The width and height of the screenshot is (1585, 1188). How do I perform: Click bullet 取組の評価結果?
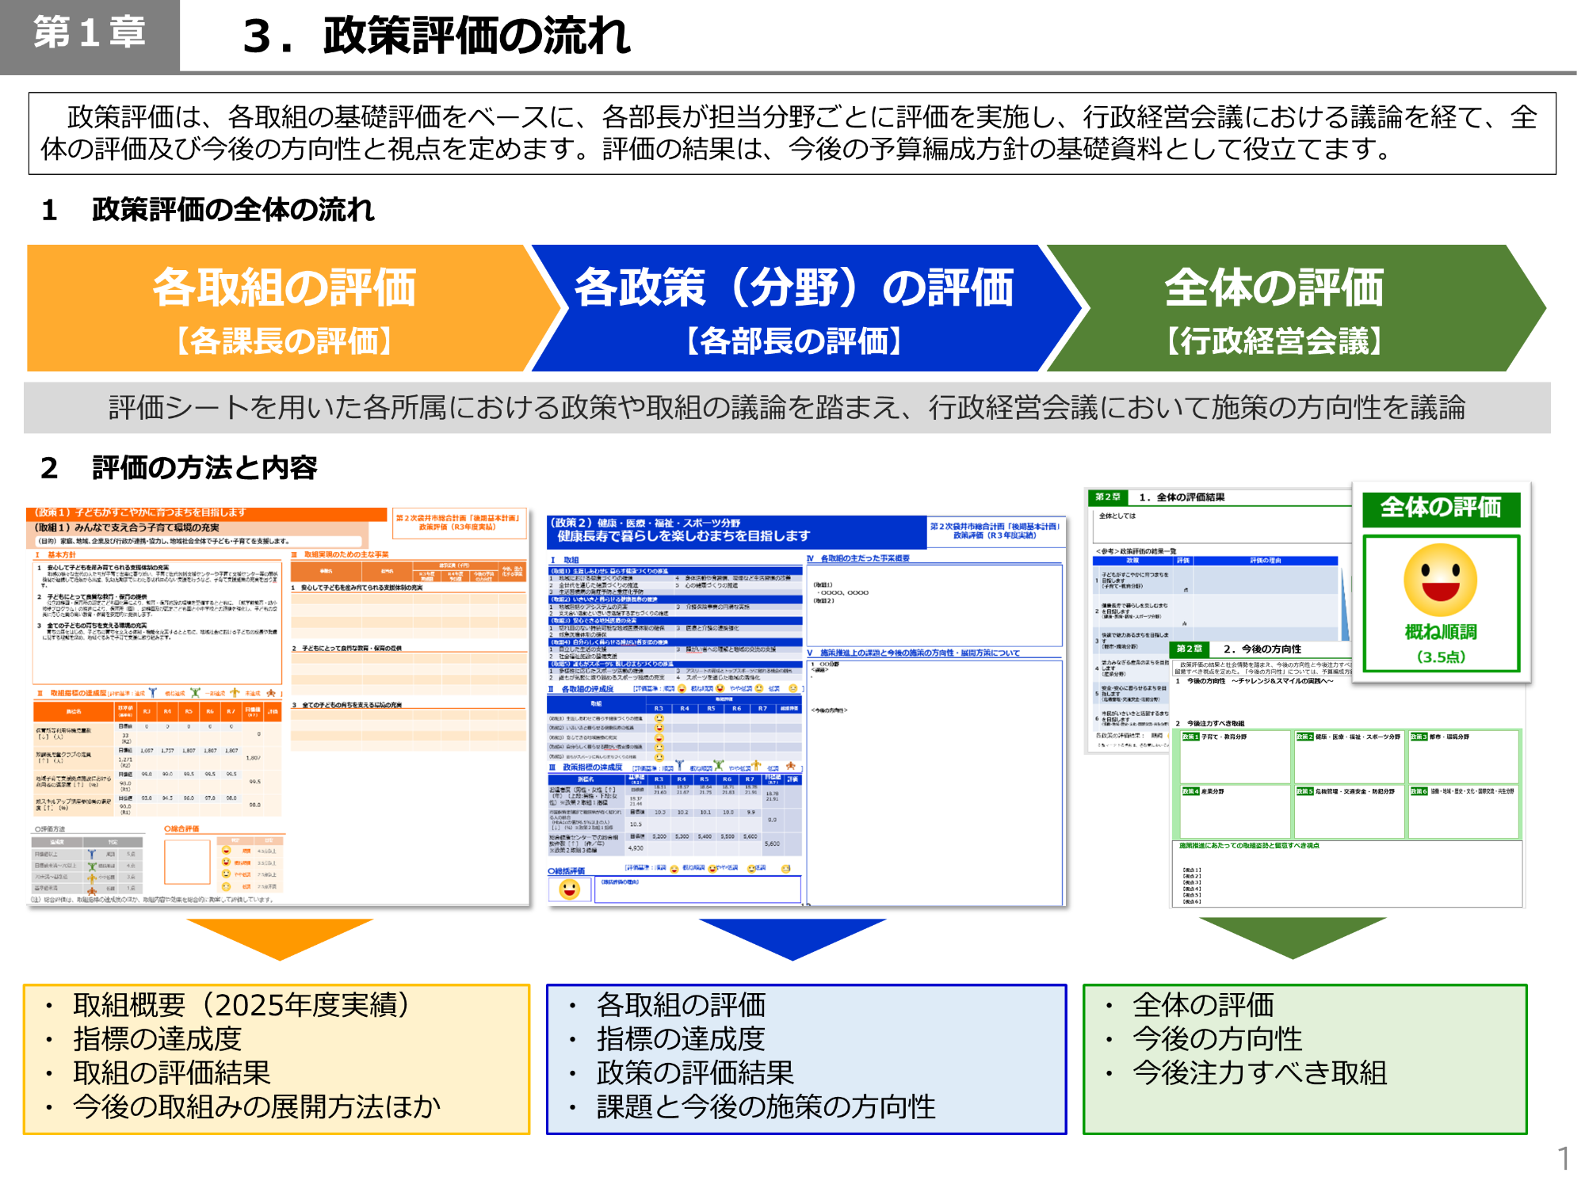[171, 1073]
